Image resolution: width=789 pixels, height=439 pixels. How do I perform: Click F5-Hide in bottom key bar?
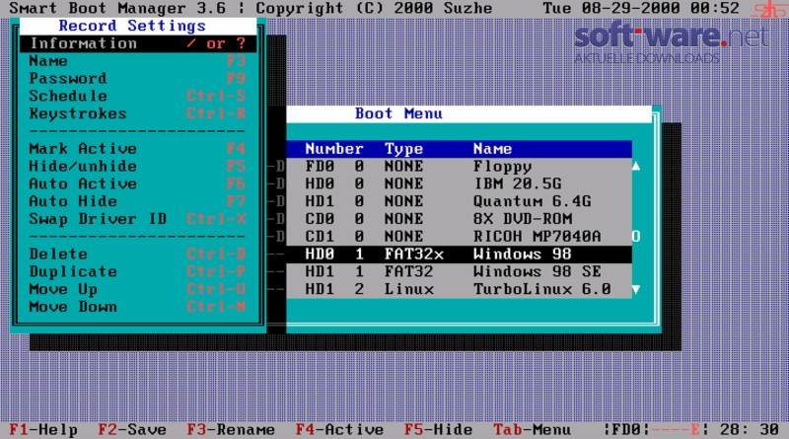[438, 429]
